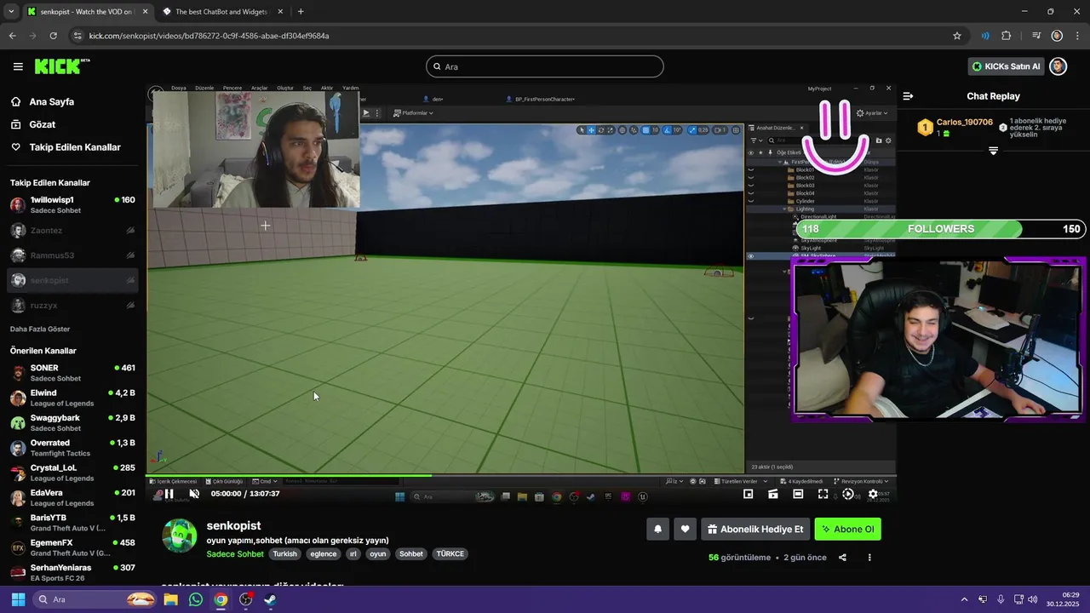Viewport: 1090px width, 613px height.
Task: Toggle channel notification bell
Action: click(x=657, y=529)
